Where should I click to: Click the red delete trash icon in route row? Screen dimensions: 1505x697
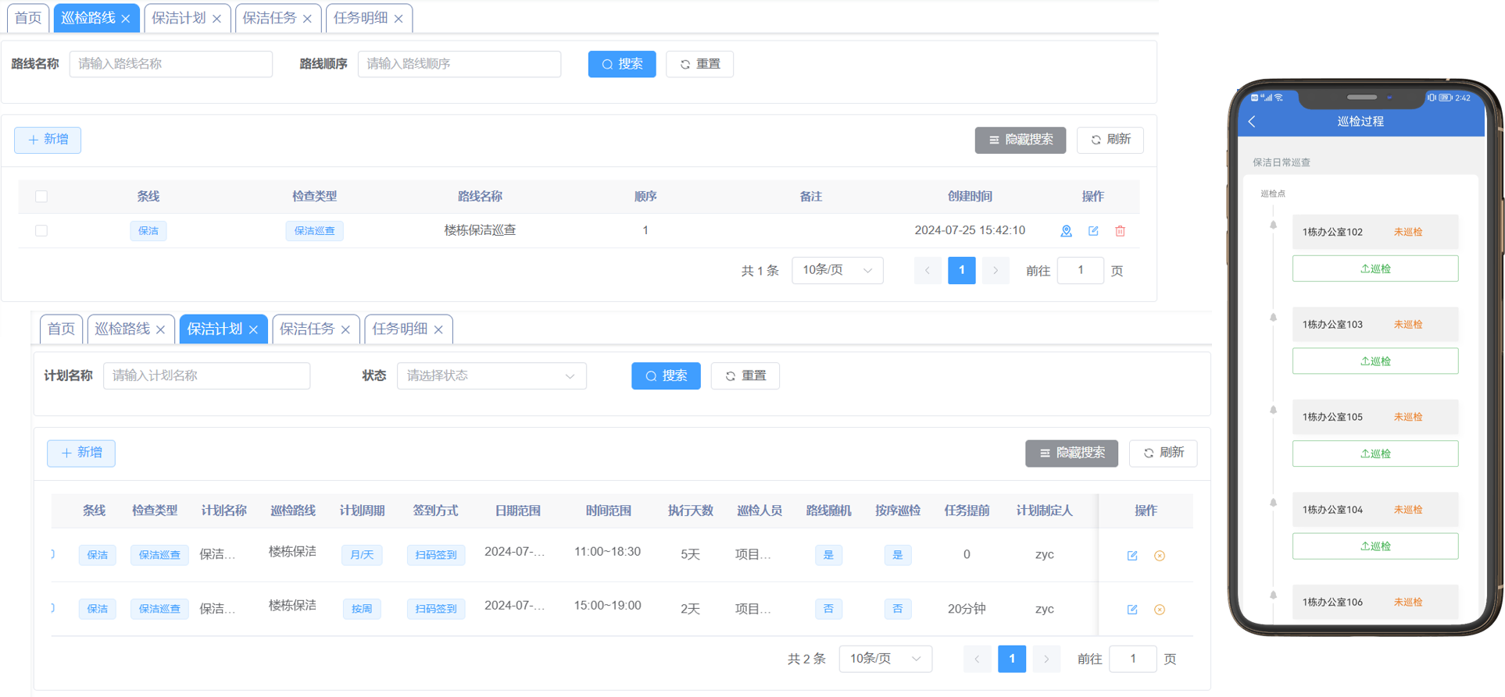tap(1120, 231)
